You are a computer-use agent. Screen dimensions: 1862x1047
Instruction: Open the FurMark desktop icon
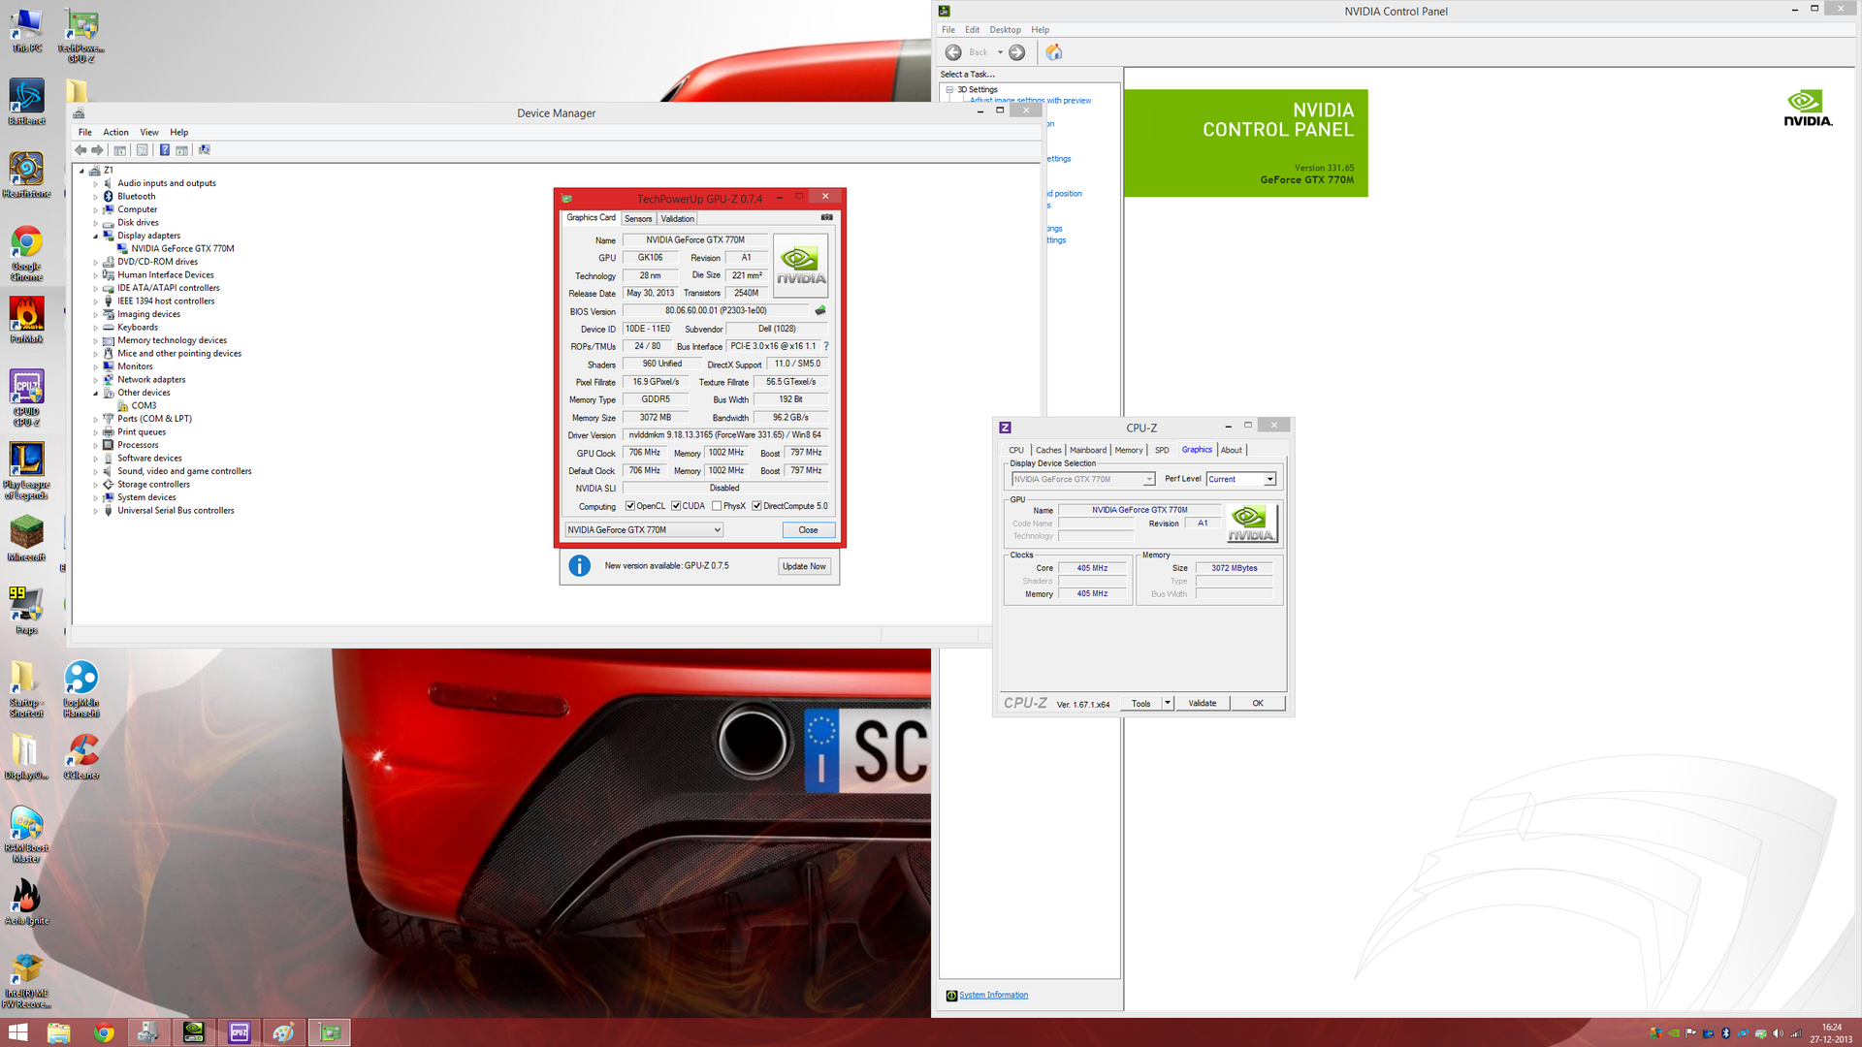26,320
